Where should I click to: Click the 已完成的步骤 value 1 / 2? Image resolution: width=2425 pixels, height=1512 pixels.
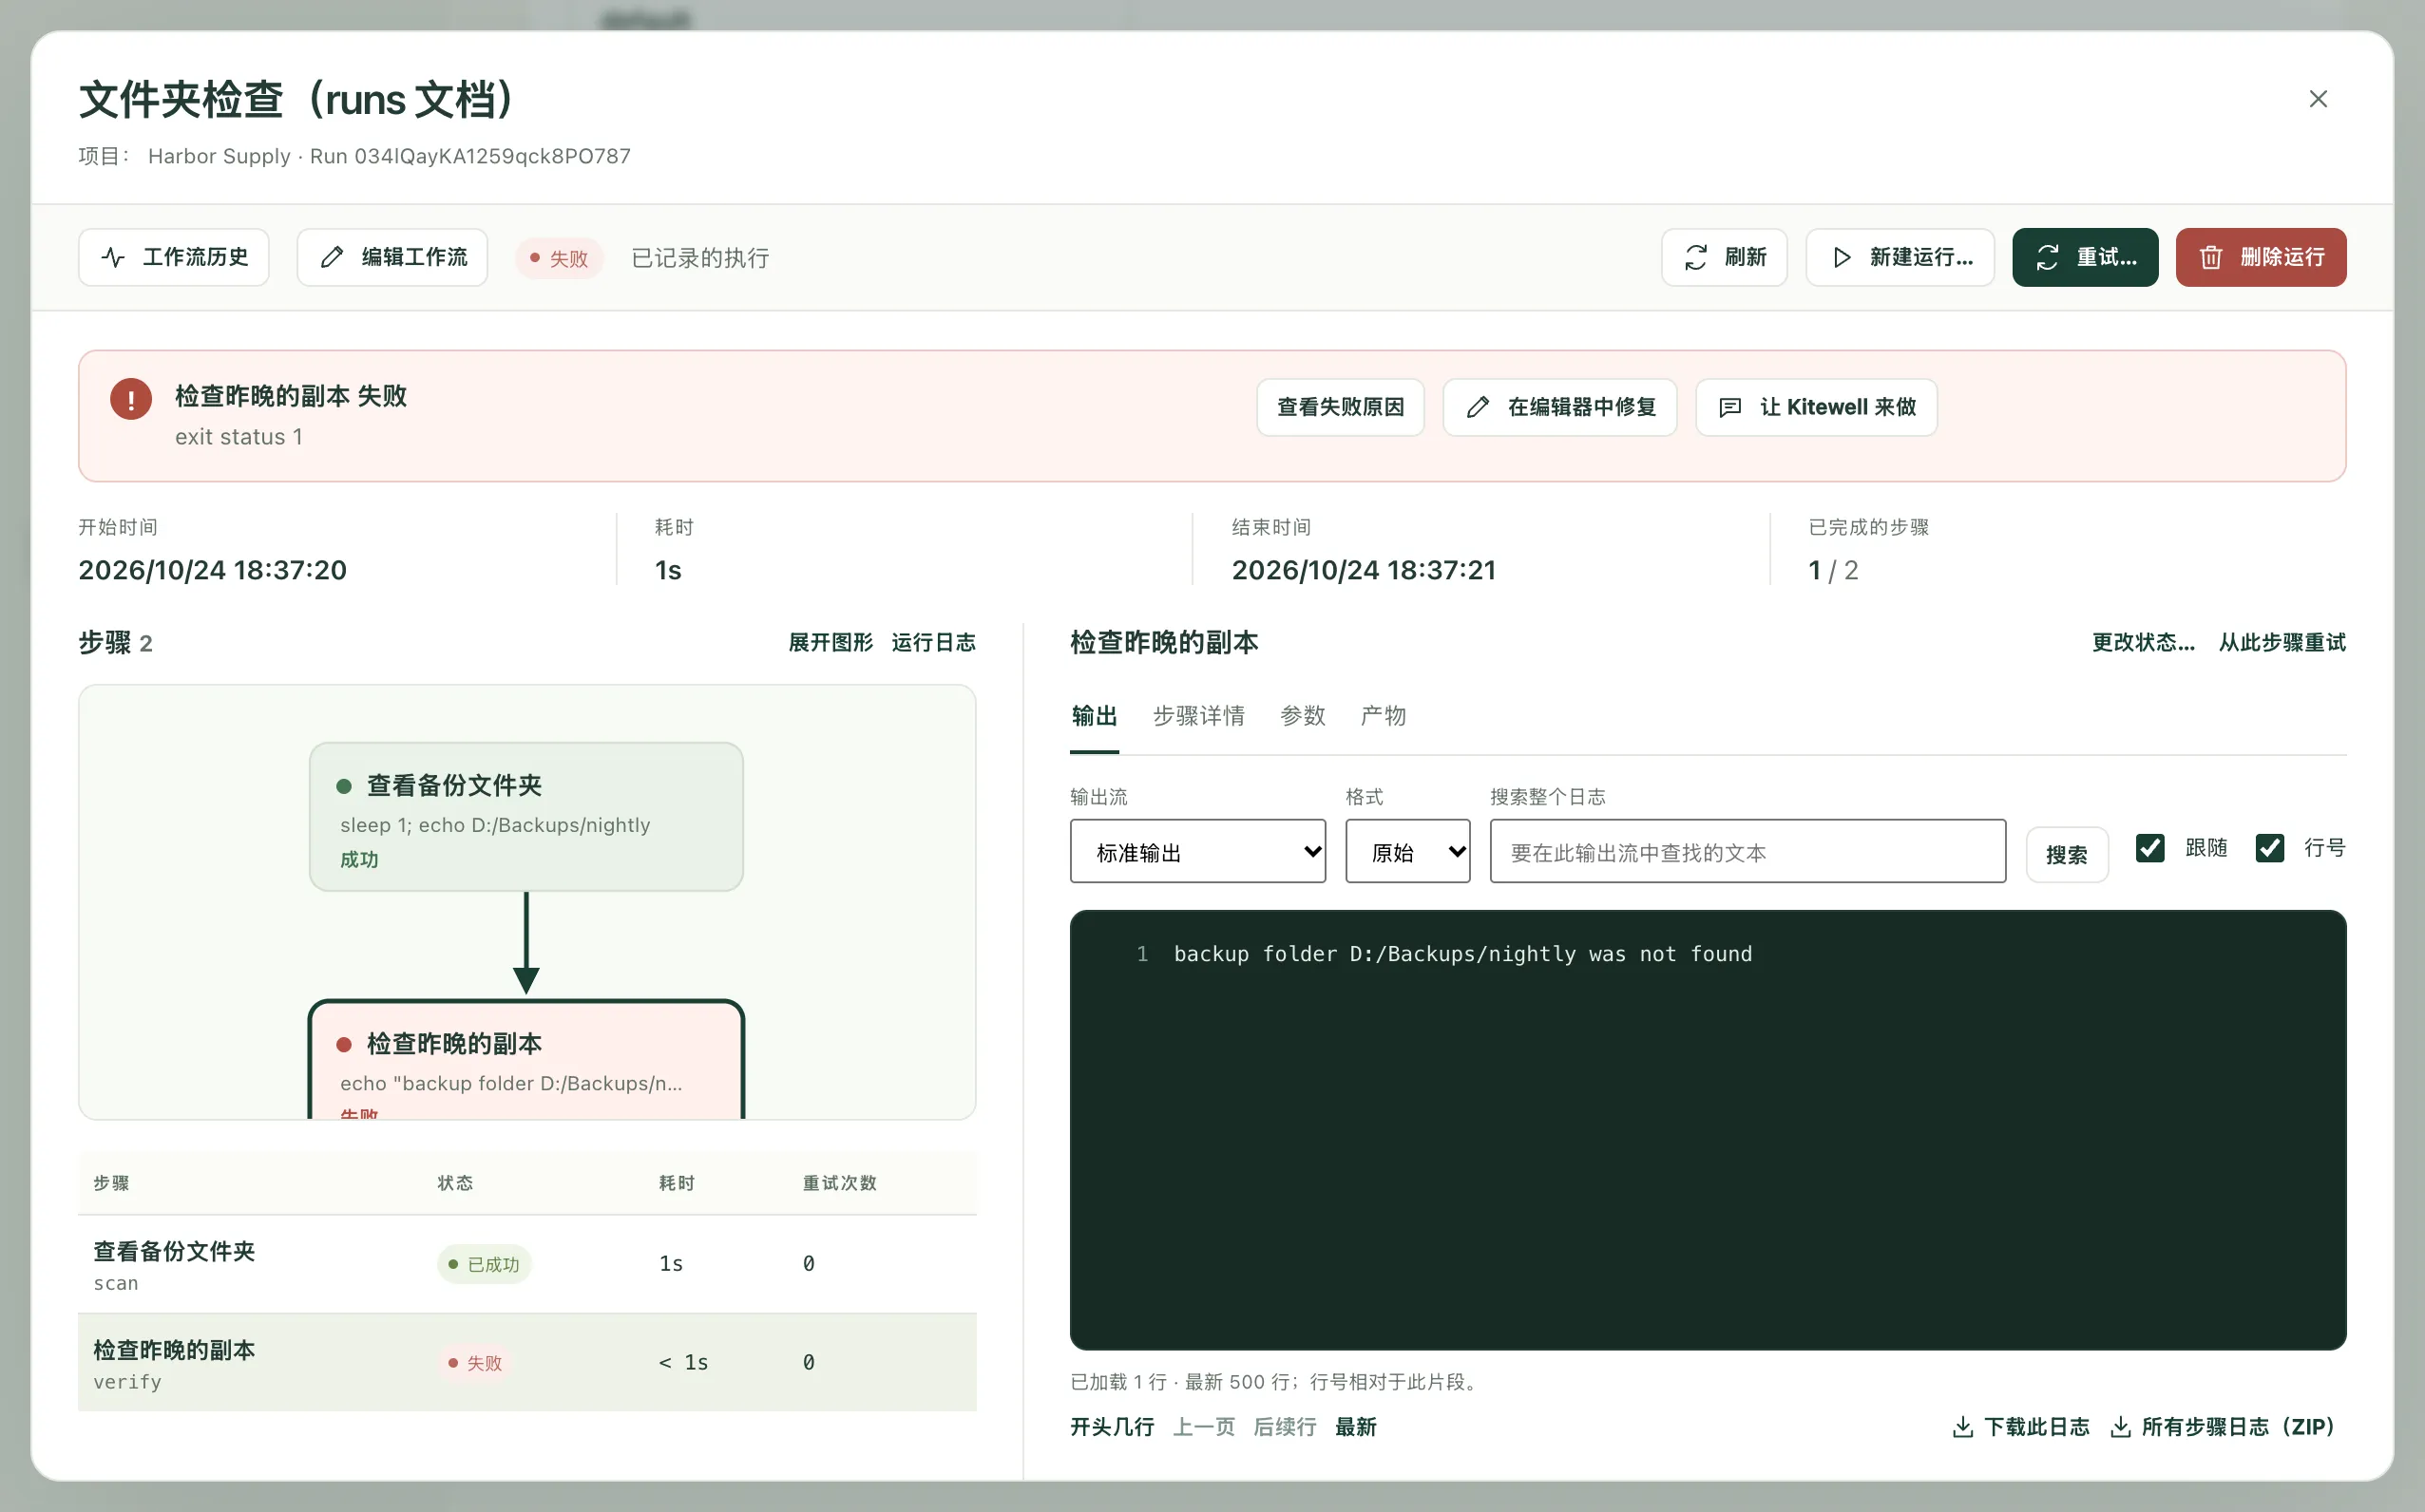(1833, 570)
